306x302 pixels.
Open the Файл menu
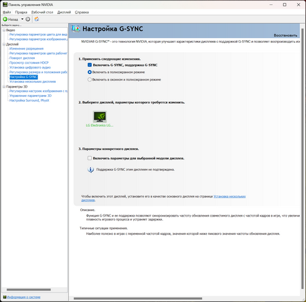pyautogui.click(x=7, y=12)
